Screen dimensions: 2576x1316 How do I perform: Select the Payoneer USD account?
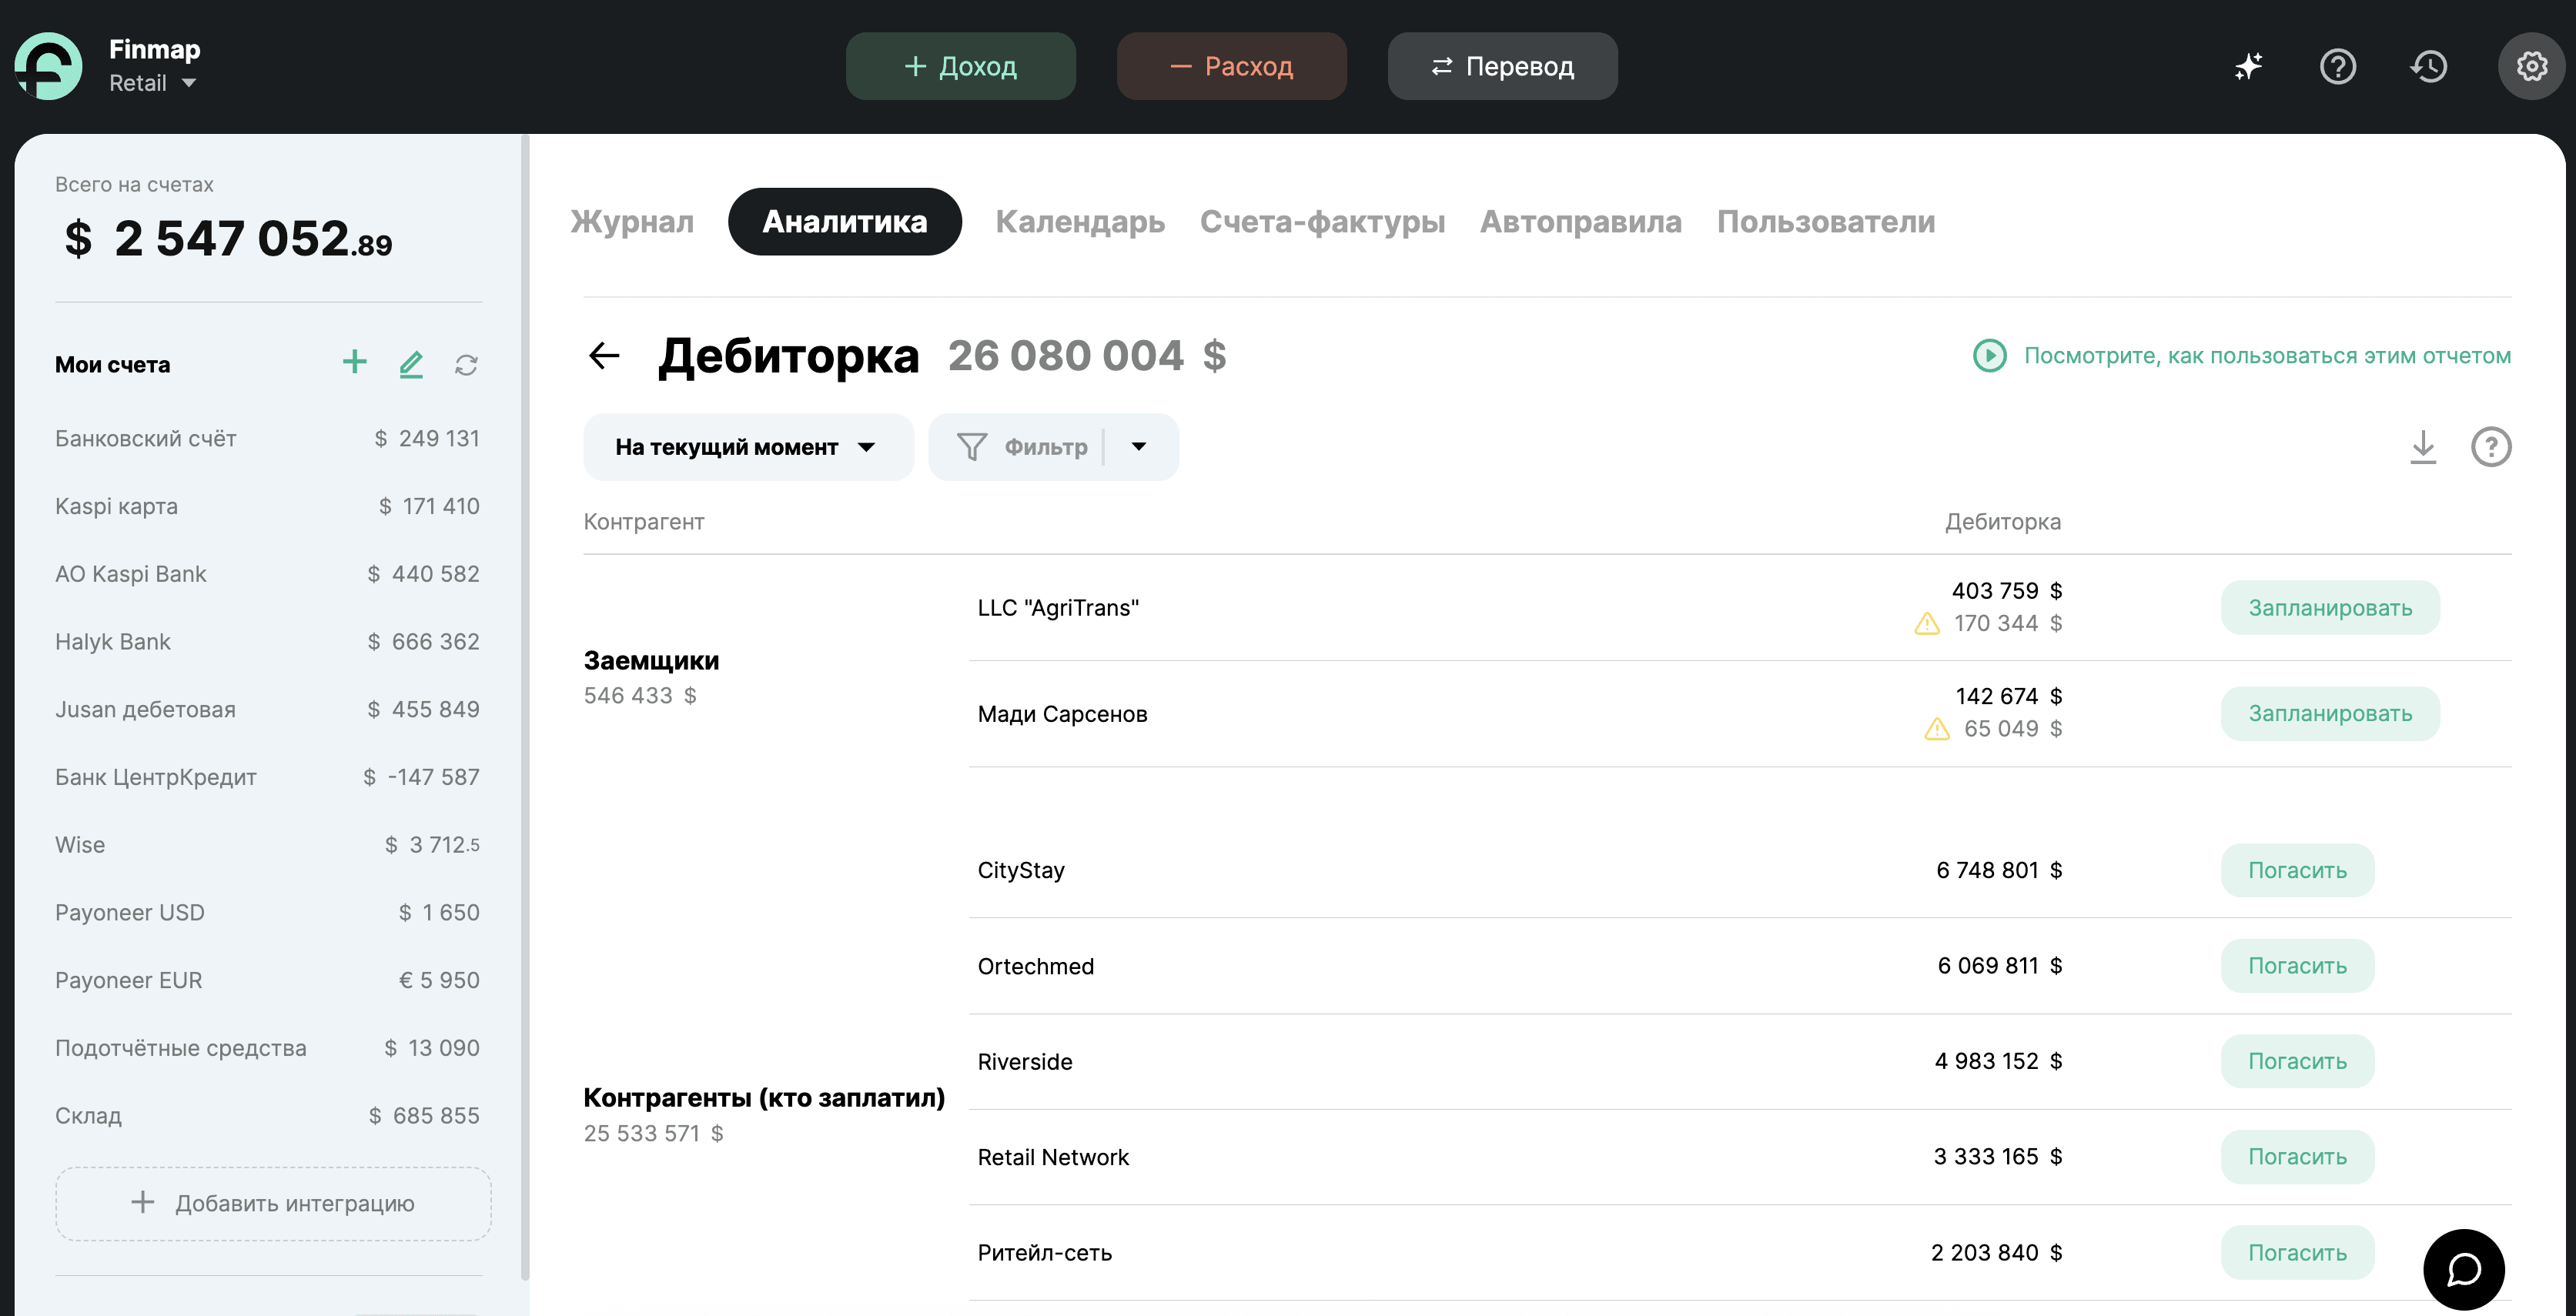click(x=268, y=912)
